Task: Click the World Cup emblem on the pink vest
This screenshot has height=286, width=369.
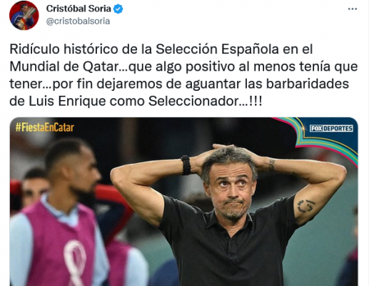Action: tap(75, 262)
